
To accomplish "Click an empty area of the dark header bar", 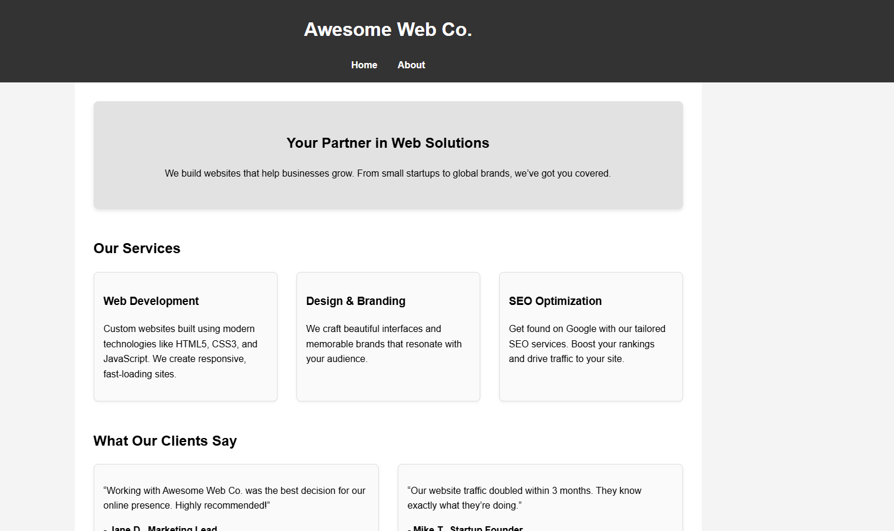I will coord(707,41).
